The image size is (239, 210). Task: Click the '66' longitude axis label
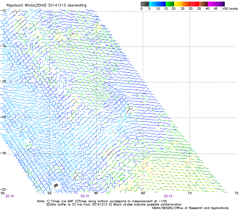pos(96,193)
